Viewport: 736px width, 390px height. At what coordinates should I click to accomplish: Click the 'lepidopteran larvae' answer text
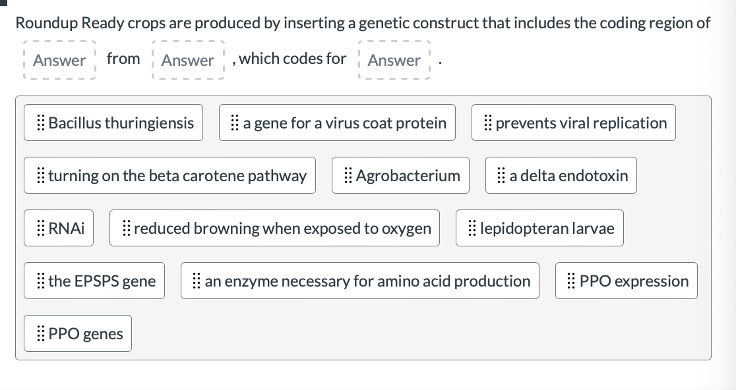[547, 229]
